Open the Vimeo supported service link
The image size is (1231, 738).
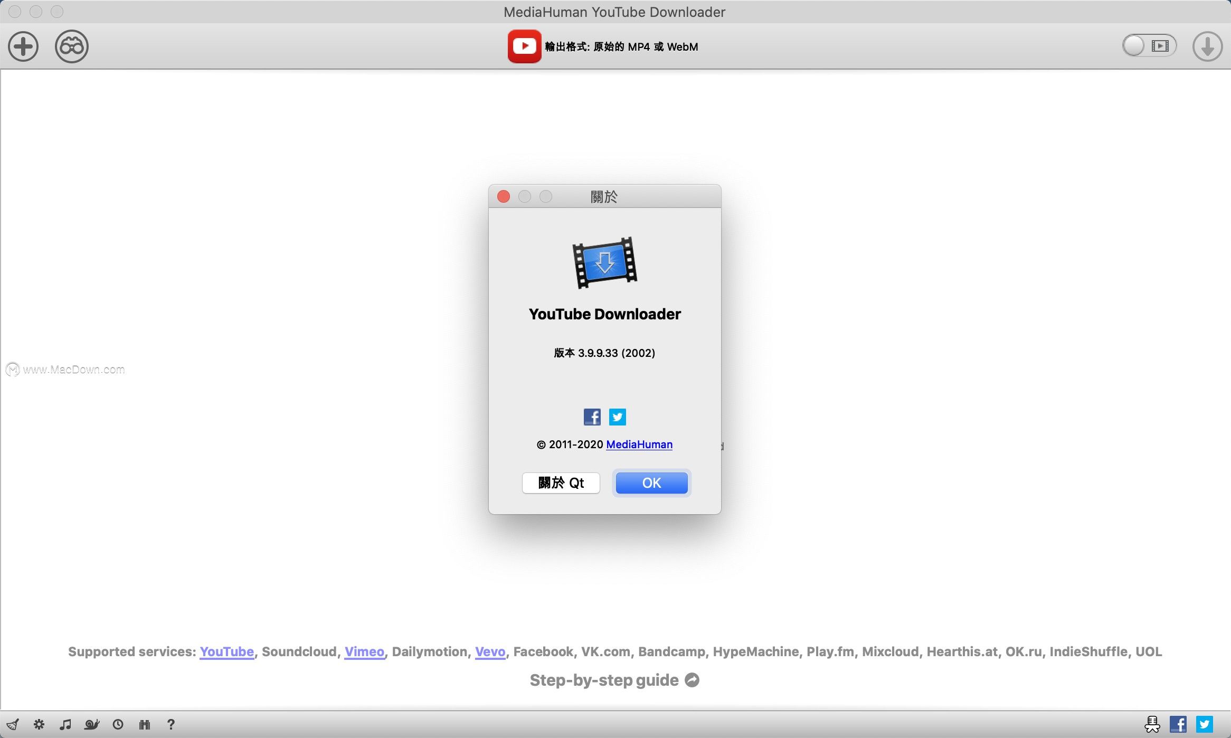coord(364,652)
